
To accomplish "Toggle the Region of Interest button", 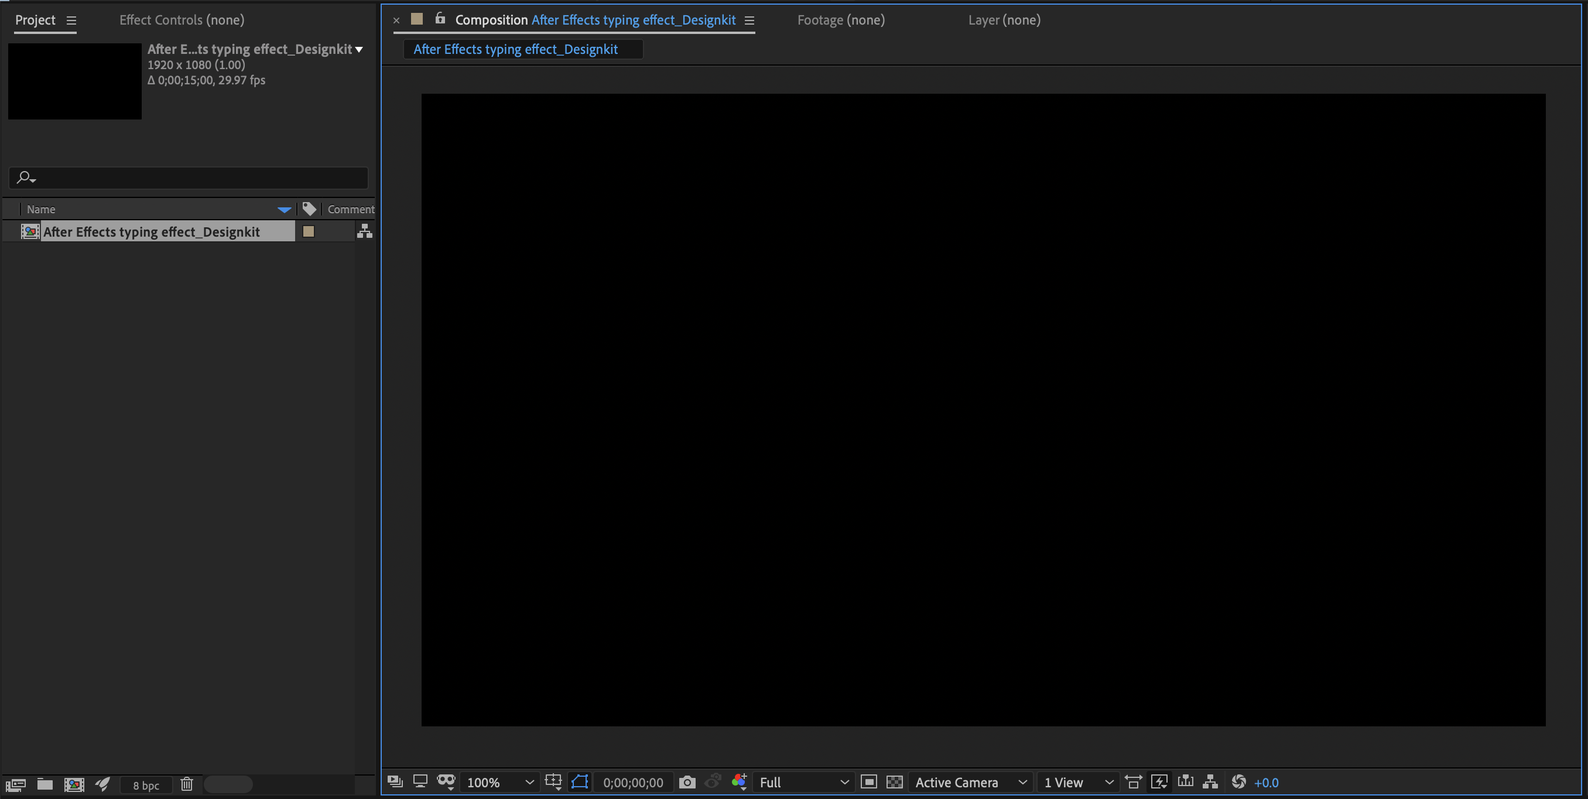I will 868,783.
